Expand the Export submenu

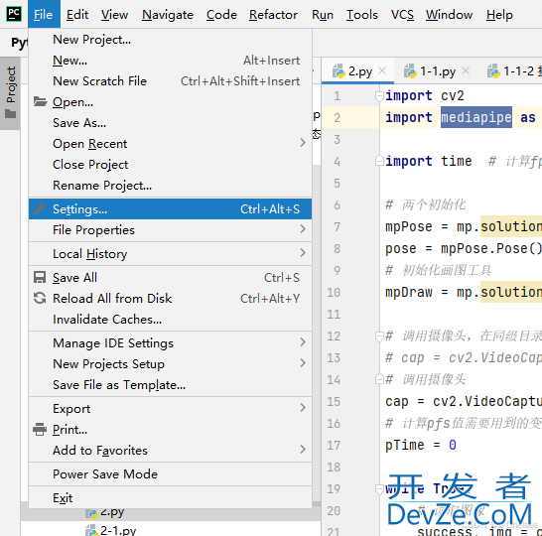(170, 408)
